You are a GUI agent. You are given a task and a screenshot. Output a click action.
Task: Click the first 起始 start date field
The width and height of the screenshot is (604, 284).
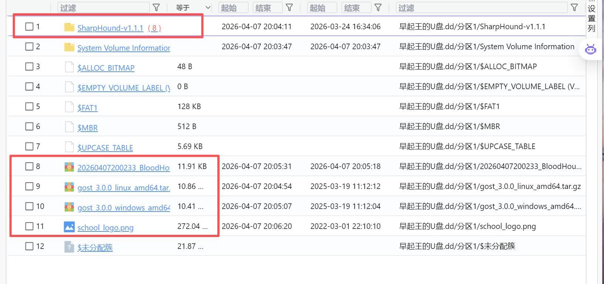tap(233, 8)
